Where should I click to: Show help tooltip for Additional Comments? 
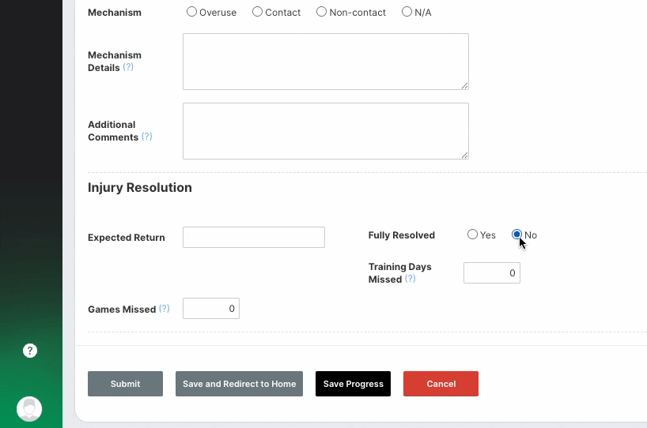coord(147,137)
